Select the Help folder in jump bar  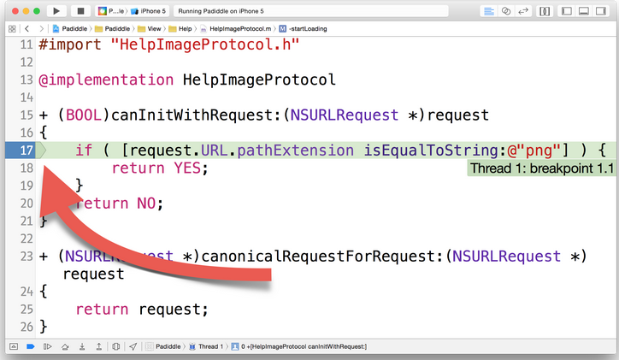point(180,29)
